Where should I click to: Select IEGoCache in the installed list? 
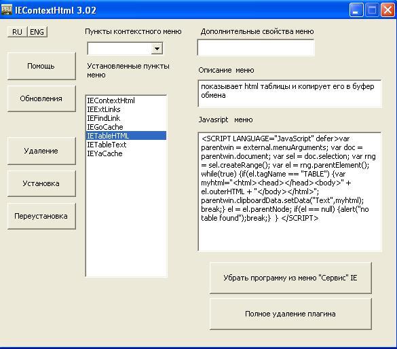(126, 127)
